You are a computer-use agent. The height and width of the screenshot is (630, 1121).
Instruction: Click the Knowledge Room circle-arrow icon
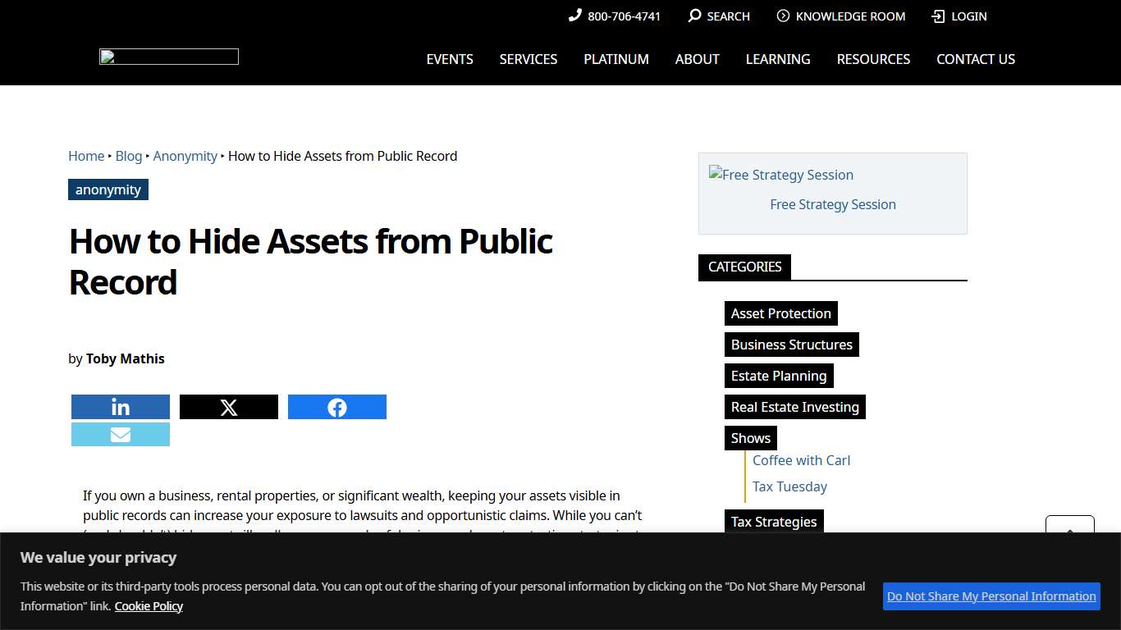782,16
